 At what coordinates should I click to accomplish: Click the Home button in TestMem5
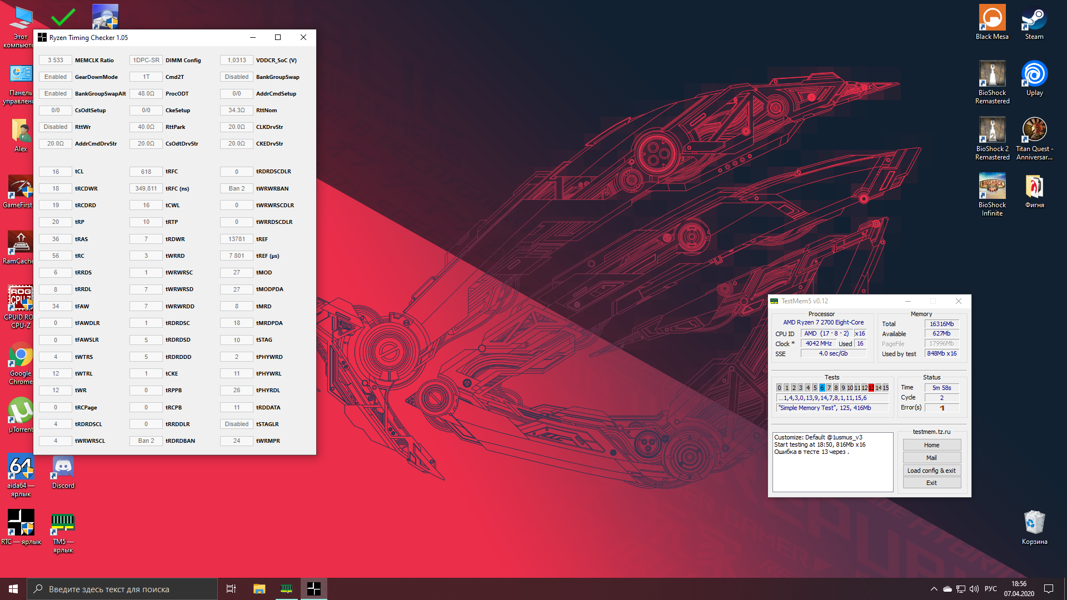coord(931,445)
